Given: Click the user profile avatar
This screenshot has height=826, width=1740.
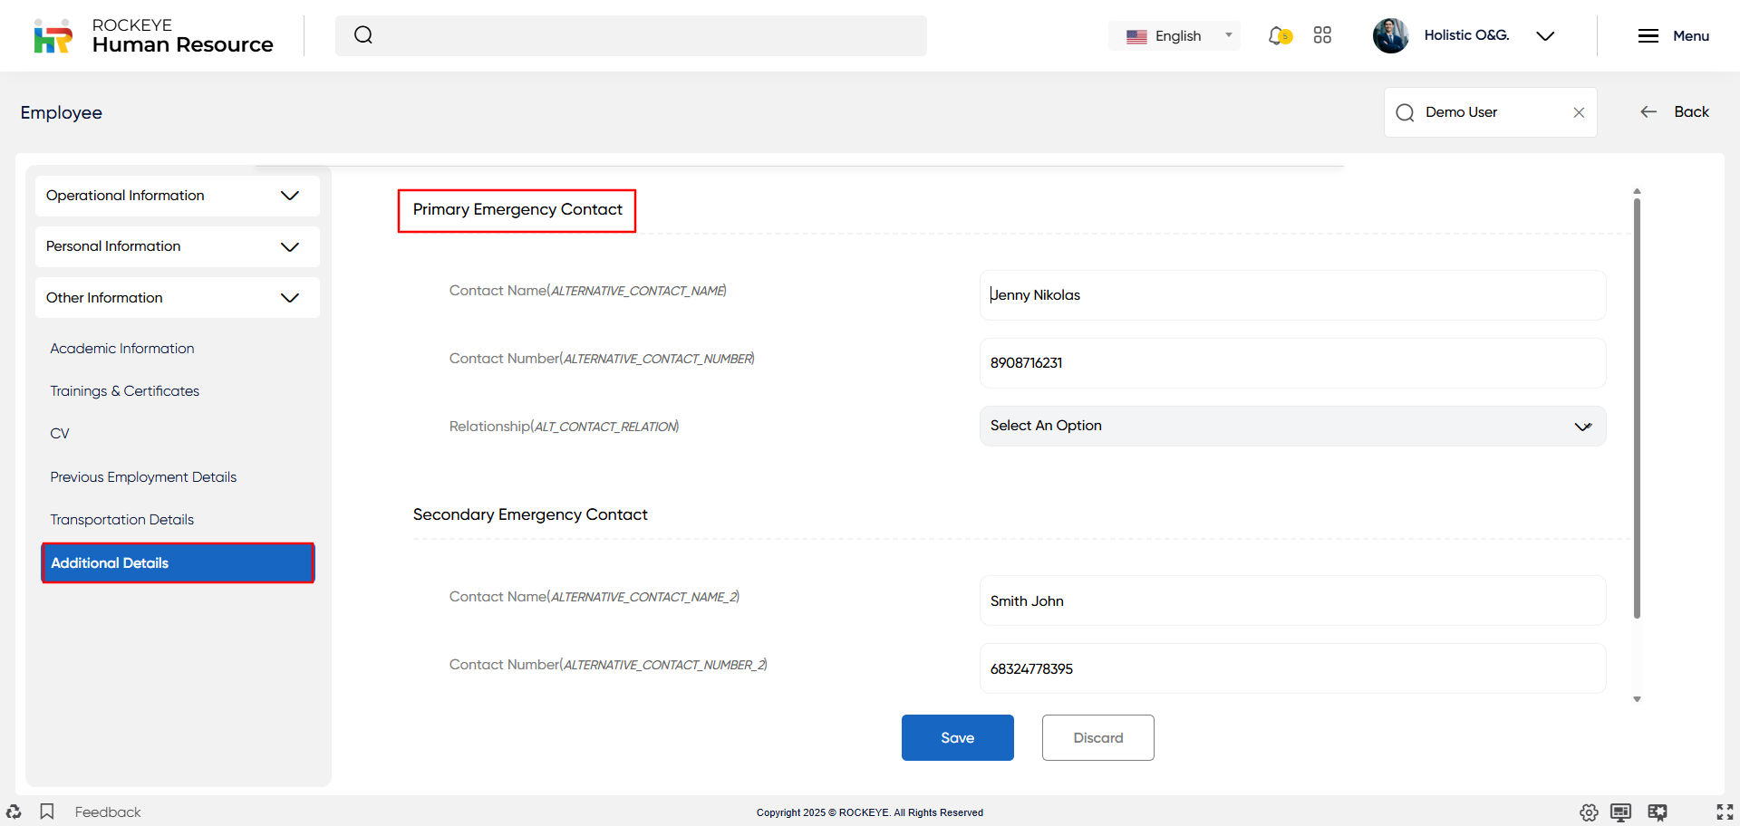Looking at the screenshot, I should coord(1390,35).
